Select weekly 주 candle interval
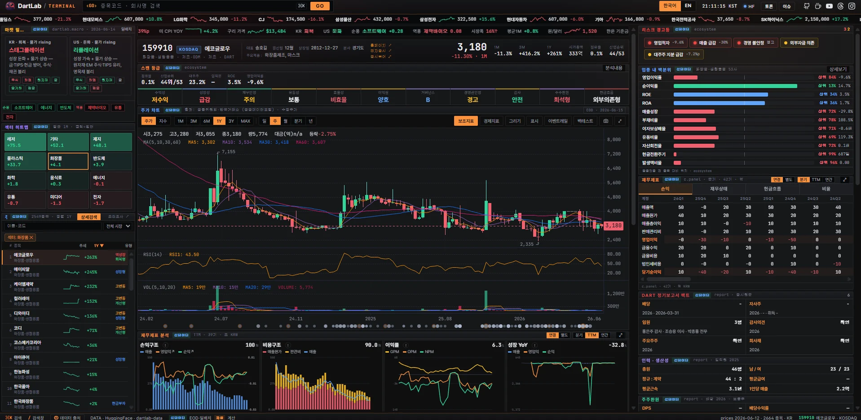The height and width of the screenshot is (420, 861). [275, 121]
